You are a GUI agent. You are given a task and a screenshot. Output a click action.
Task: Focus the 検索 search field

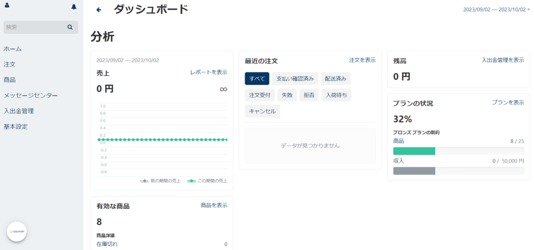pos(41,27)
